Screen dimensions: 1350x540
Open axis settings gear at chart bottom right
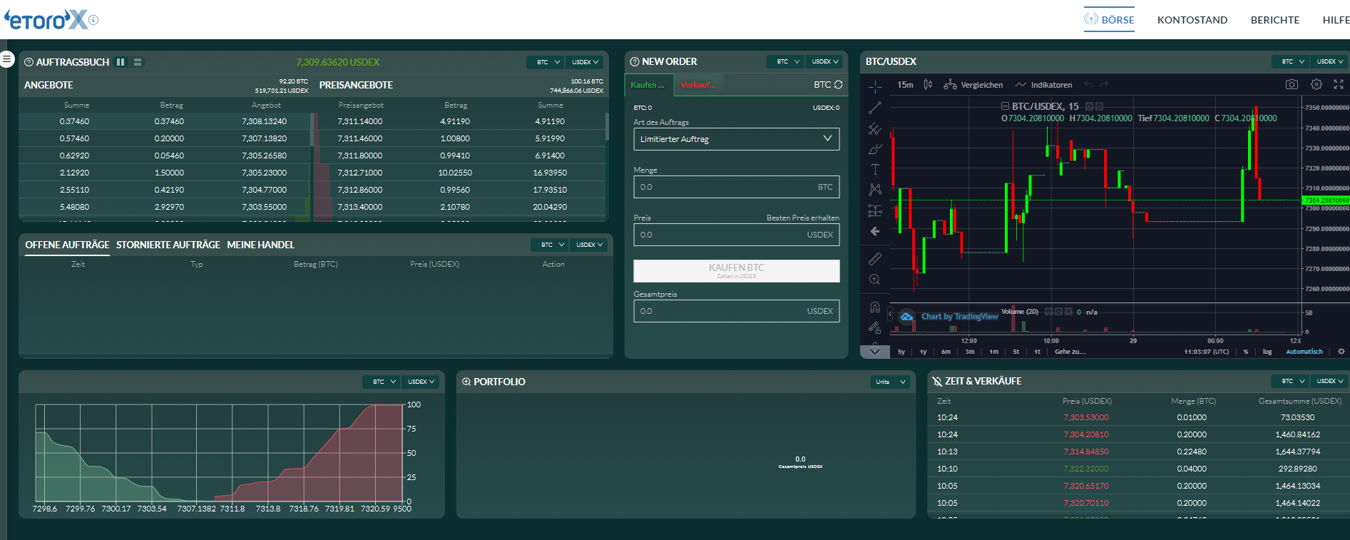click(x=1341, y=352)
